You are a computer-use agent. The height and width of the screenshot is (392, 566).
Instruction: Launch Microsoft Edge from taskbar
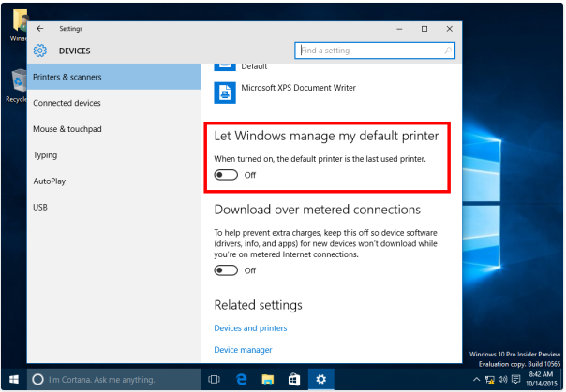click(x=241, y=380)
